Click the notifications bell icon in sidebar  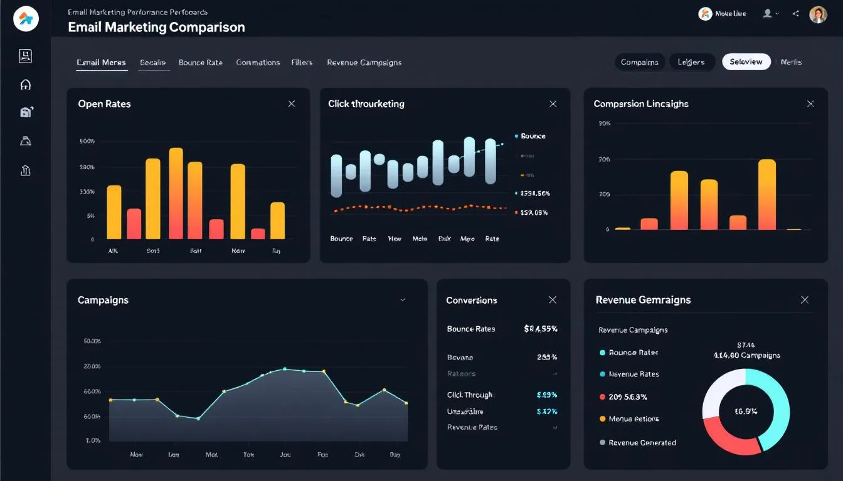[25, 140]
